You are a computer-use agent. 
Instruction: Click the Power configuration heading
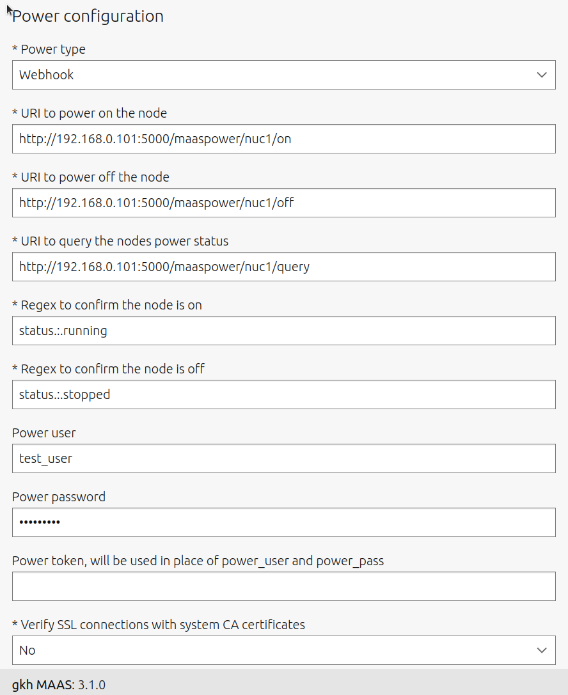click(x=88, y=16)
